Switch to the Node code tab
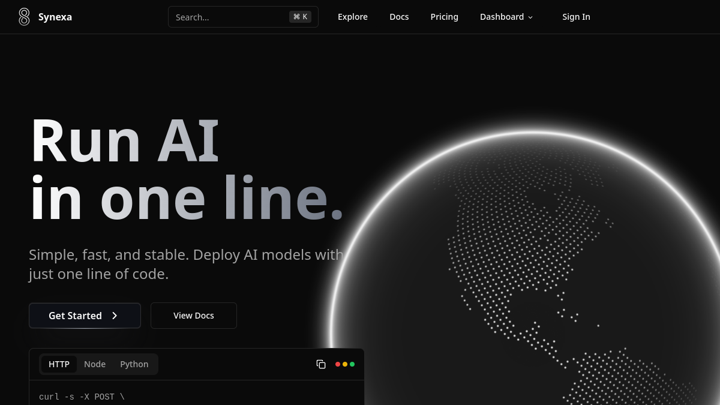720x405 pixels. [95, 364]
